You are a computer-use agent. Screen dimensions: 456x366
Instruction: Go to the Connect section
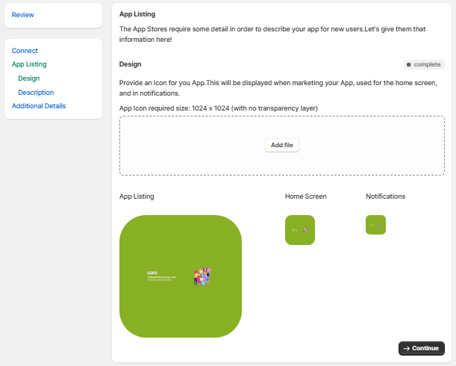coord(25,51)
